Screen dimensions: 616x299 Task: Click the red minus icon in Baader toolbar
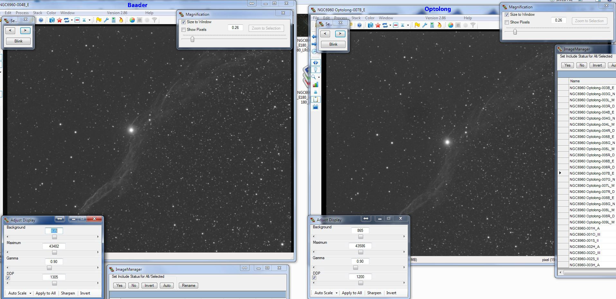[77, 20]
